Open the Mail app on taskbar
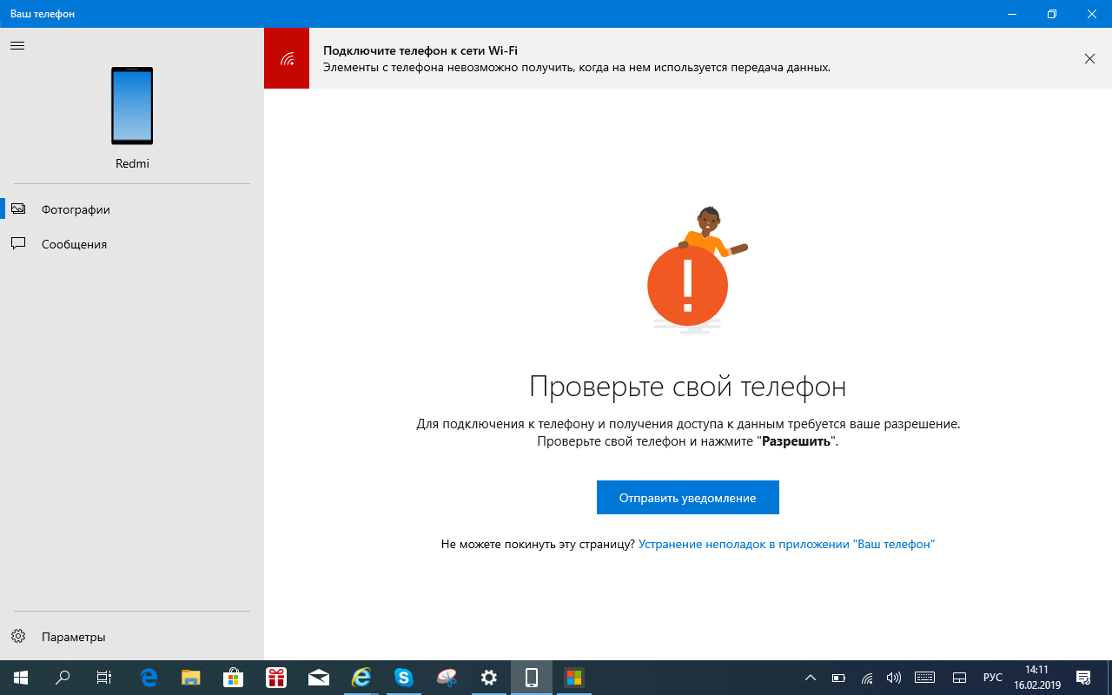Viewport: 1112px width, 695px height. [x=319, y=678]
